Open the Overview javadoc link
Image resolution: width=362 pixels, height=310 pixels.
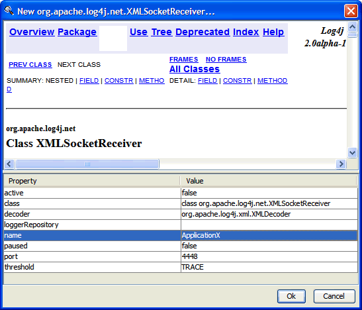32,32
